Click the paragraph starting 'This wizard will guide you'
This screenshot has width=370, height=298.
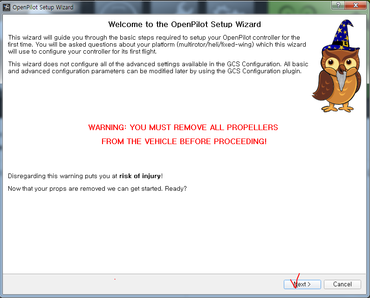pyautogui.click(x=157, y=44)
